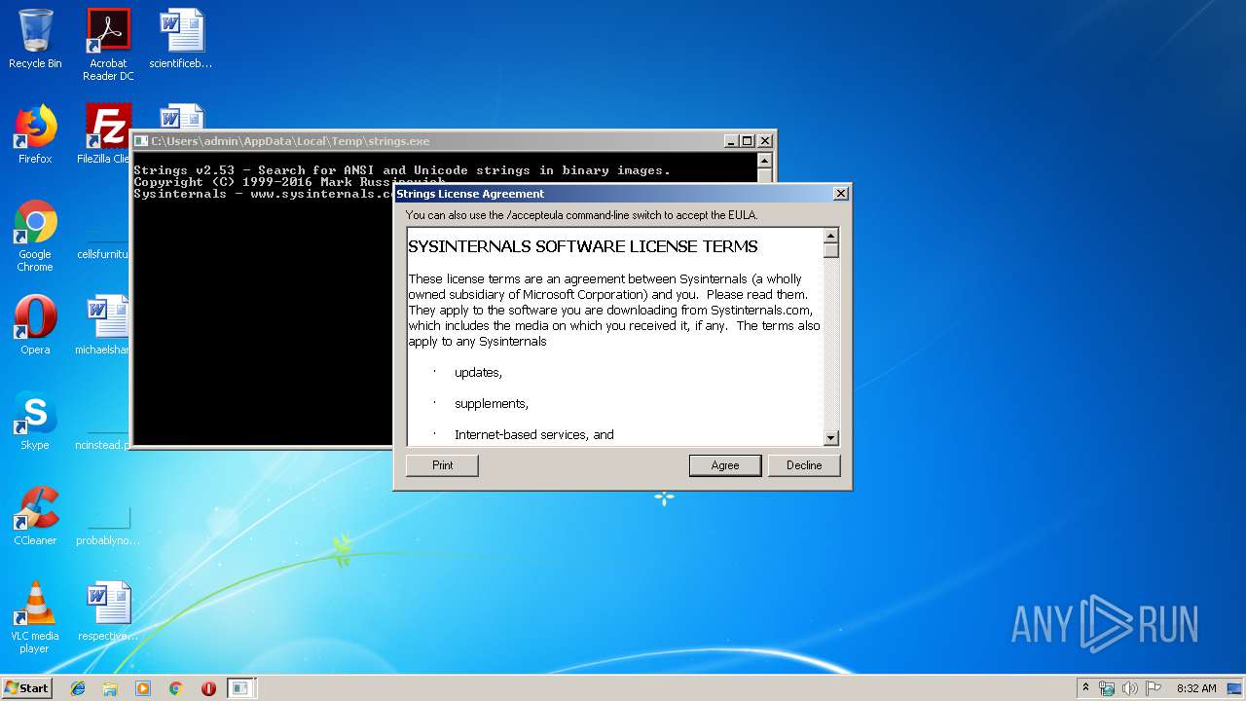Maximize the strings.exe console window

(747, 141)
